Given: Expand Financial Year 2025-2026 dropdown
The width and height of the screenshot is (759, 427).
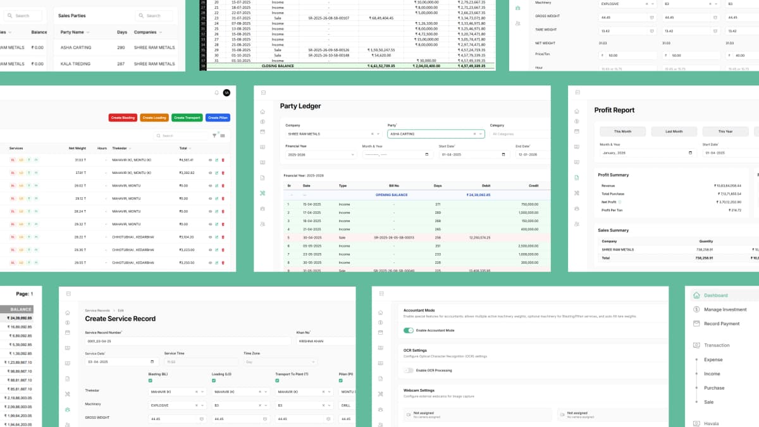Looking at the screenshot, I should (321, 154).
